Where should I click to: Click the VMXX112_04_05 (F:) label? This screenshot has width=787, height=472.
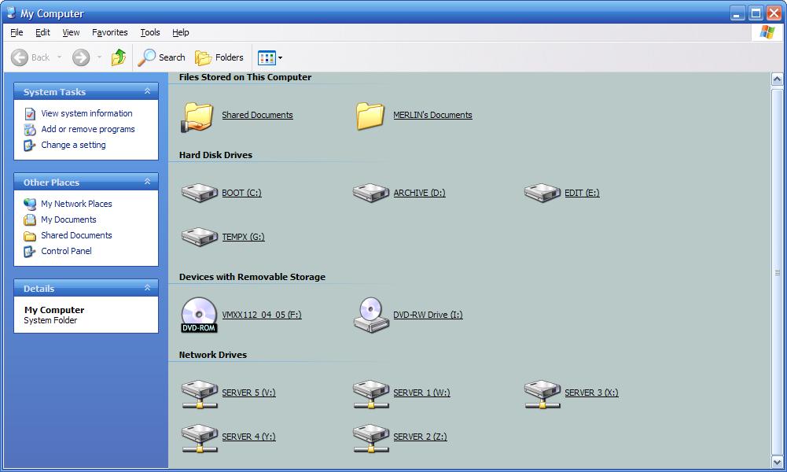click(x=262, y=315)
